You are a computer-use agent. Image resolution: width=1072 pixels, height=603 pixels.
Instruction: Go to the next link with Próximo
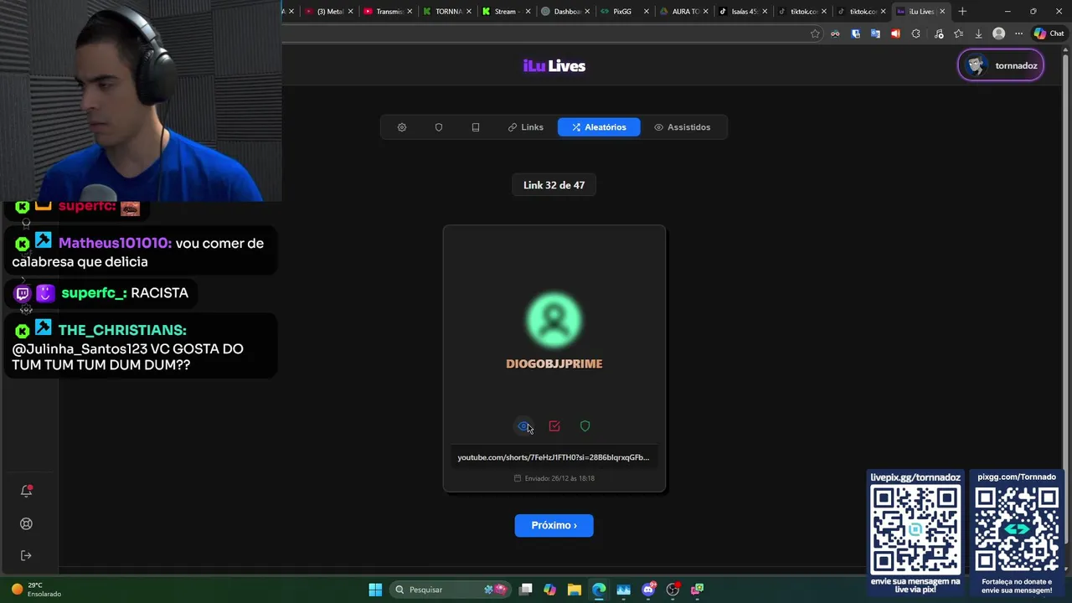coord(554,525)
